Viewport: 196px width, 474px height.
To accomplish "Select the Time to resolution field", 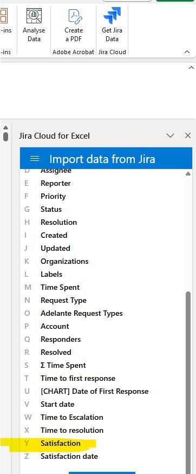I will (x=103, y=430).
